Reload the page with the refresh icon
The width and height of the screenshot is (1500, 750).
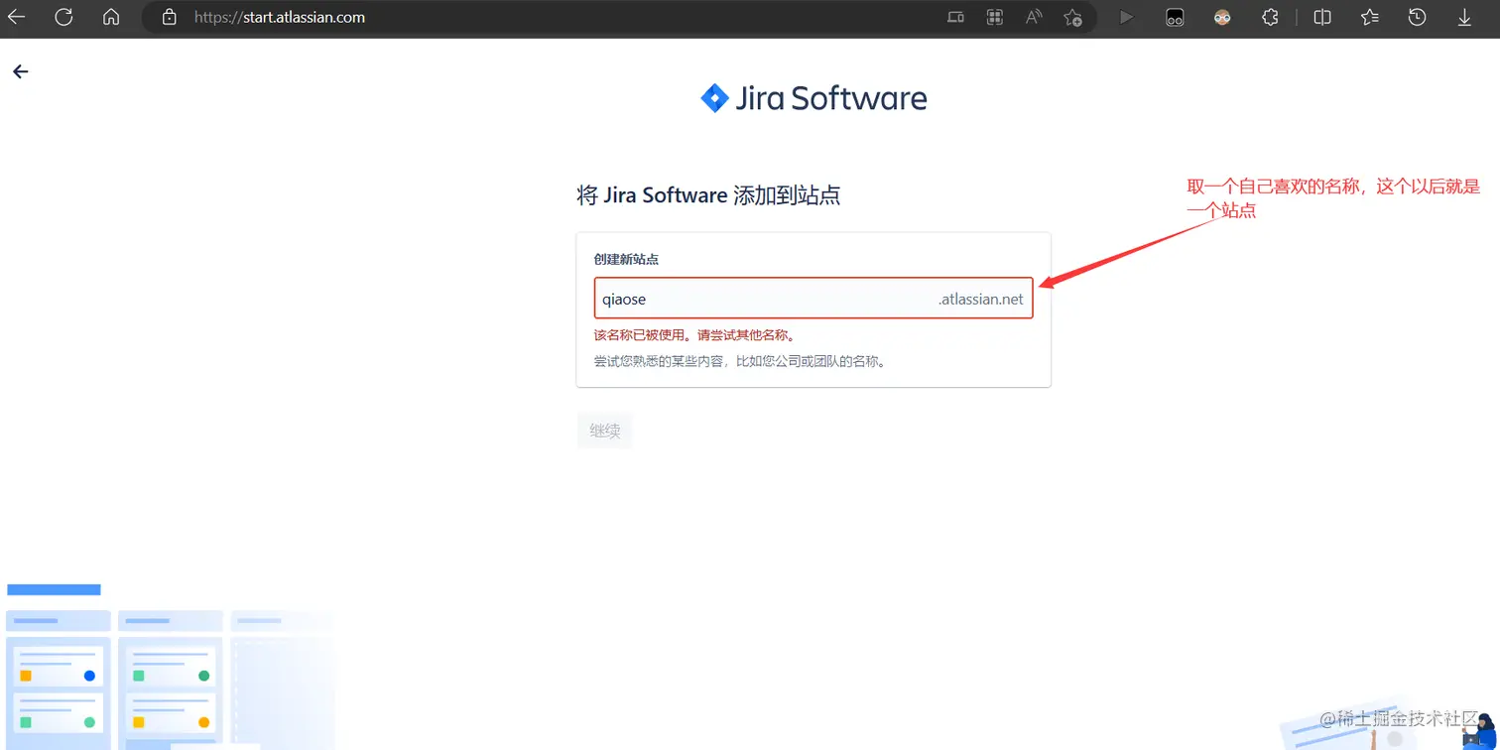tap(63, 17)
